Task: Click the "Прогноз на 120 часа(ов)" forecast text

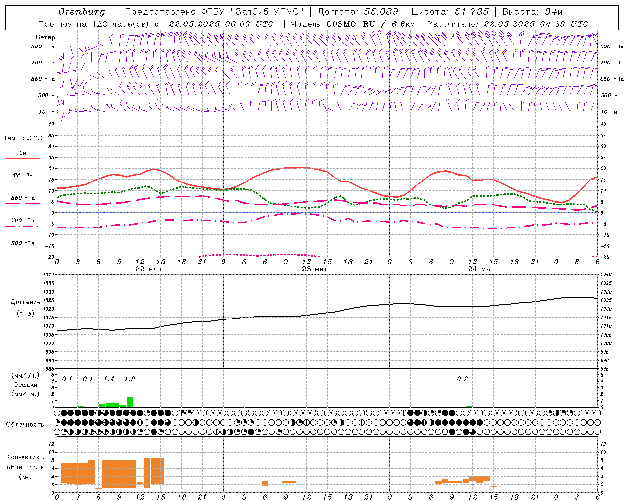Action: pyautogui.click(x=94, y=24)
